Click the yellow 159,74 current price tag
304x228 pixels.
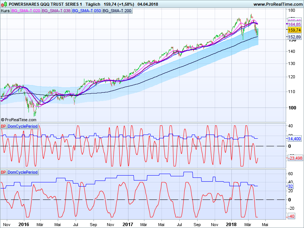pos(294,30)
